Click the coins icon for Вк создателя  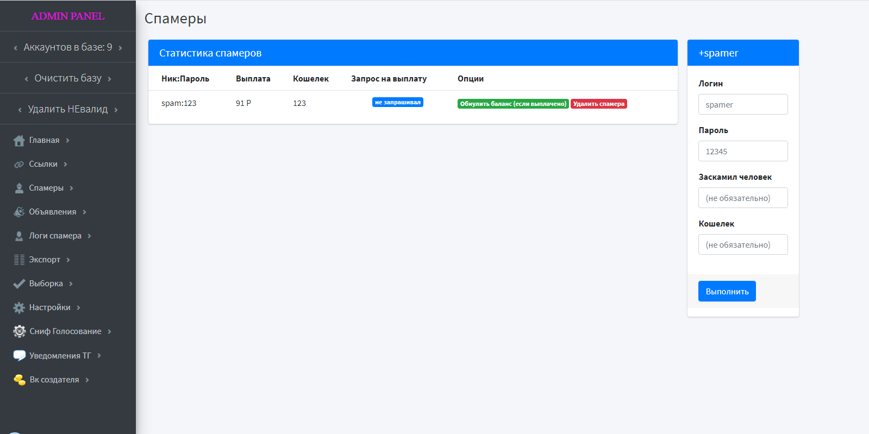coord(19,380)
